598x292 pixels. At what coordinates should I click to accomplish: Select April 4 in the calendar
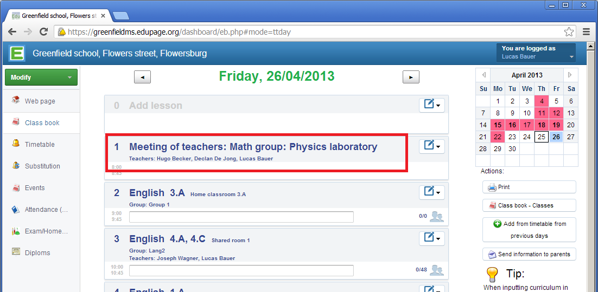click(x=542, y=101)
